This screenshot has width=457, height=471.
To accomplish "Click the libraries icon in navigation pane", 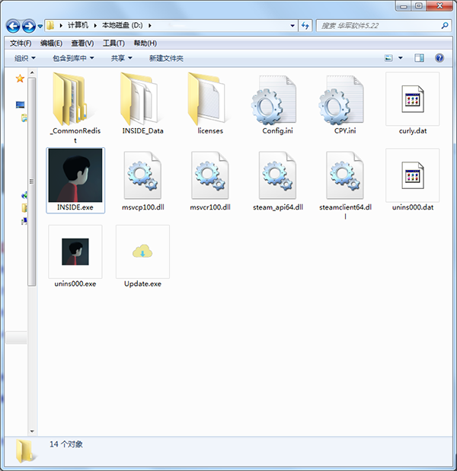I will [24, 117].
